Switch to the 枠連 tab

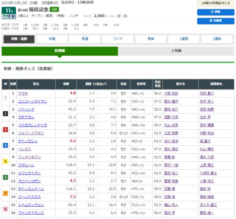point(52,39)
